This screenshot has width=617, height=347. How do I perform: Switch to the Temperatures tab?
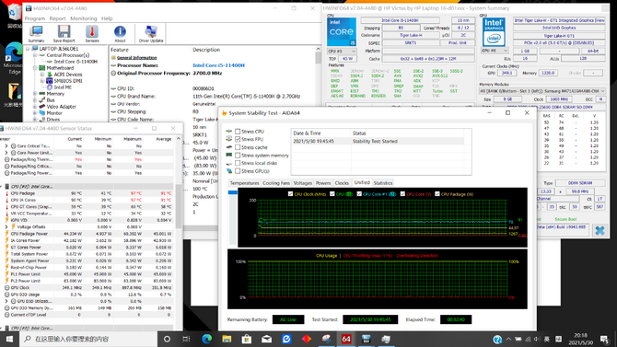coord(244,183)
